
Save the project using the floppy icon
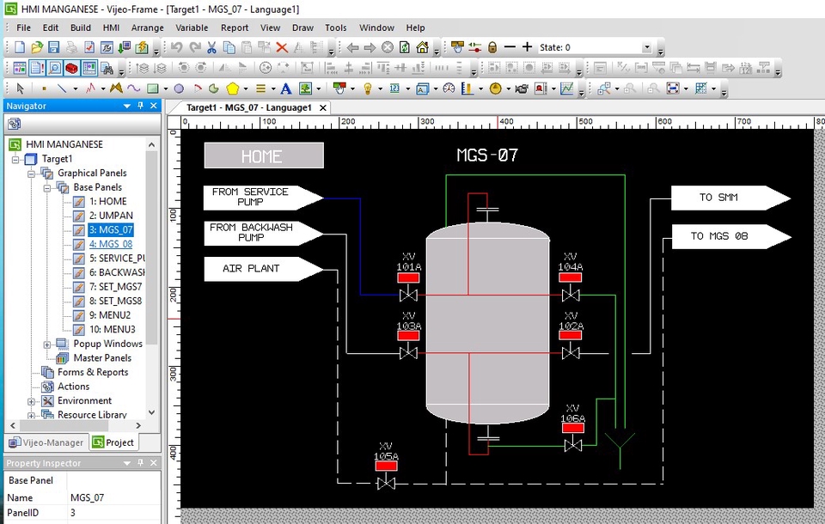point(53,47)
